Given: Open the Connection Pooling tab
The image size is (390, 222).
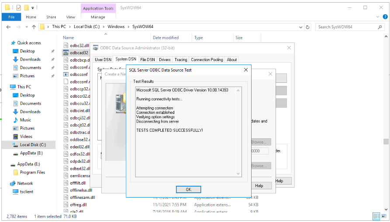Looking at the screenshot, I should [x=207, y=60].
